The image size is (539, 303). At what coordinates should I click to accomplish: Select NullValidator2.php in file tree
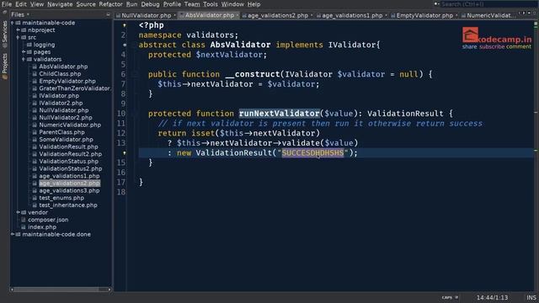point(66,118)
